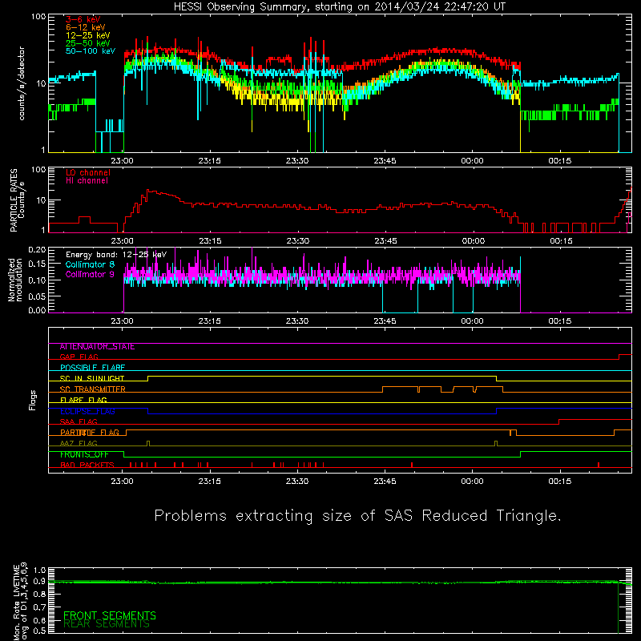The height and width of the screenshot is (641, 641).
Task: Select the 50-100 keV legend label
Action: [x=91, y=51]
